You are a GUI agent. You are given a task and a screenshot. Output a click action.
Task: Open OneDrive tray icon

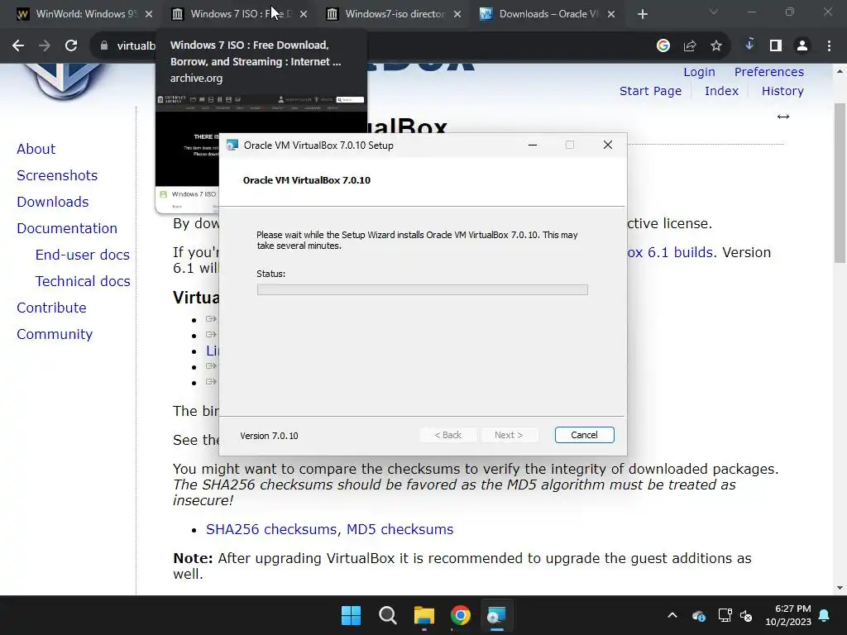698,615
